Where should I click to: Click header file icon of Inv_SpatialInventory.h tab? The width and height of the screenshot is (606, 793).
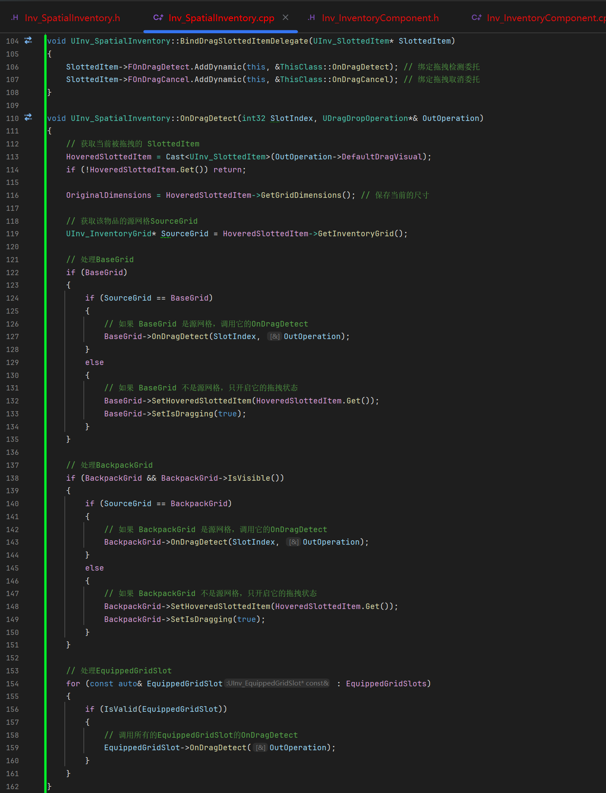pyautogui.click(x=15, y=18)
